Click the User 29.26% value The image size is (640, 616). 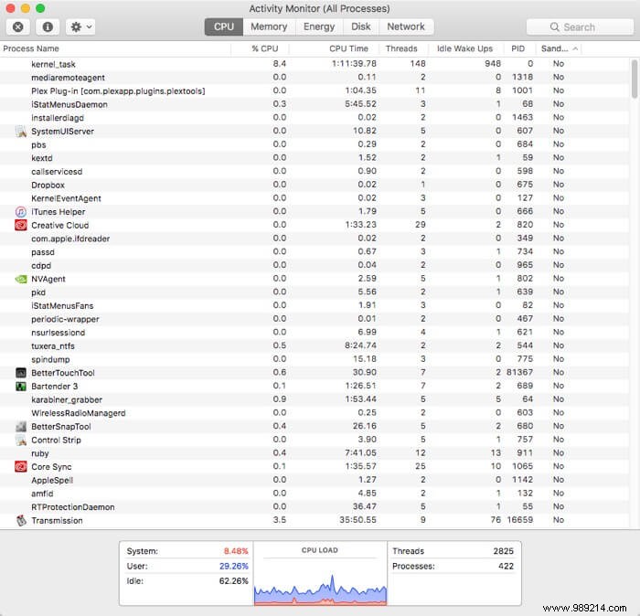(234, 567)
